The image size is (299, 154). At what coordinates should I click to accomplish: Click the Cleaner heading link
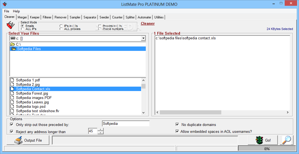coord(148,23)
